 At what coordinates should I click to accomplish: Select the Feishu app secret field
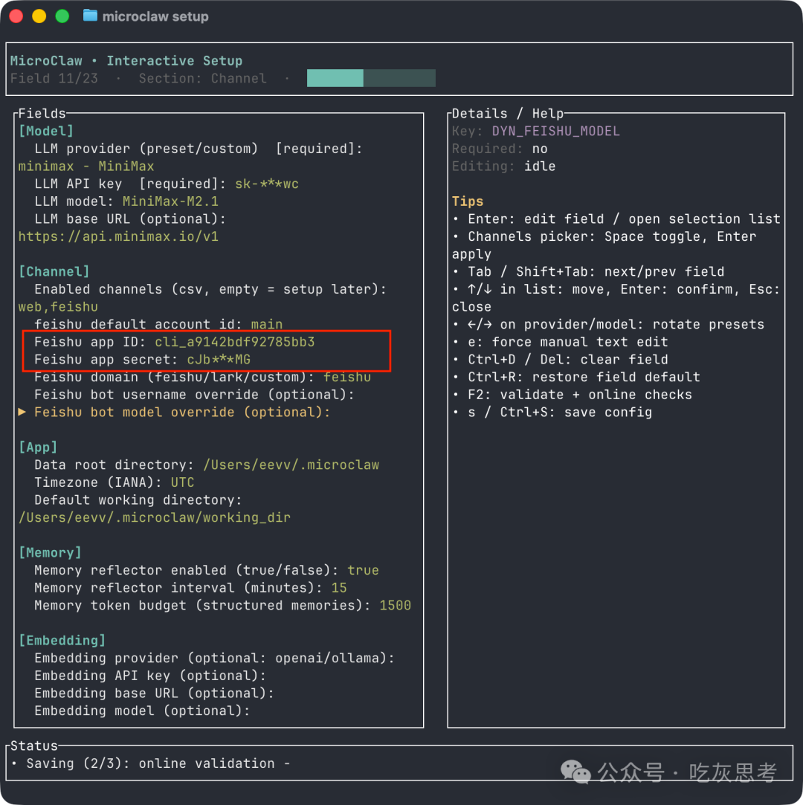tap(142, 359)
